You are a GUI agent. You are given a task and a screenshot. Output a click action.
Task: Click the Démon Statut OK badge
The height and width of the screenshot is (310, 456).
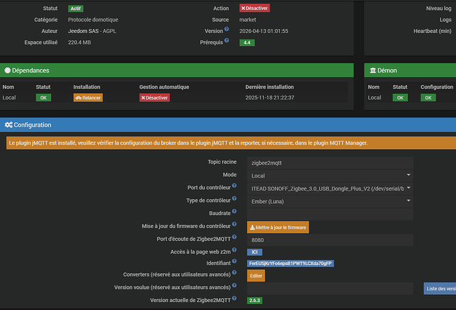tap(400, 98)
